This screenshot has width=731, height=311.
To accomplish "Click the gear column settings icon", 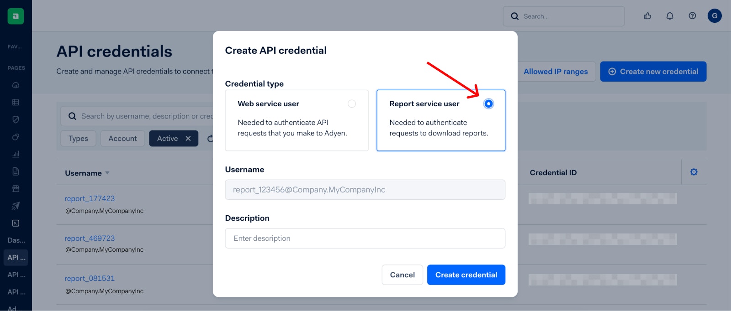I will (x=694, y=172).
